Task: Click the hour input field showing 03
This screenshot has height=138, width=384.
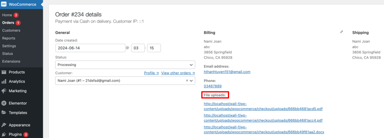Action: point(138,48)
